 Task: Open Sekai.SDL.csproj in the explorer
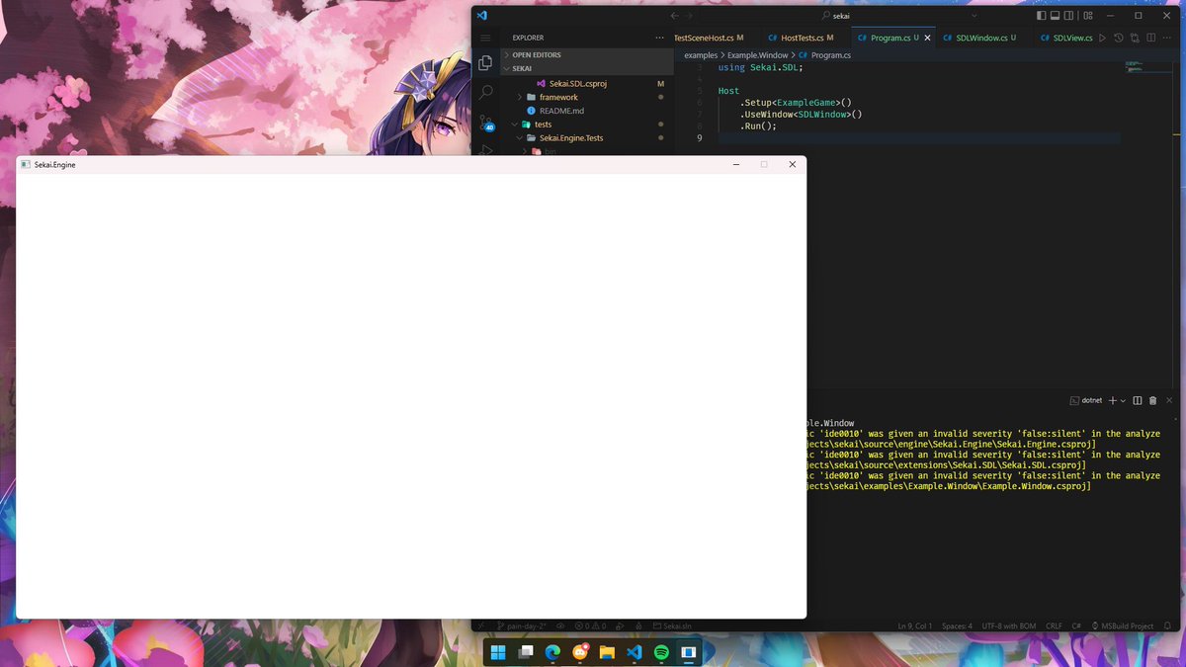588,83
